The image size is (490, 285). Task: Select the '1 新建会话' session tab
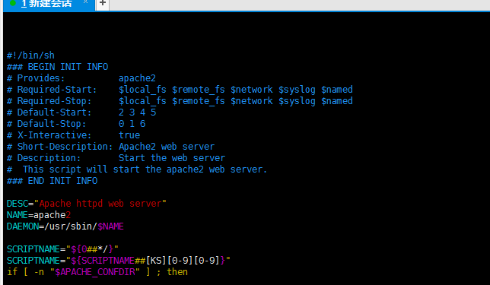tap(49, 5)
